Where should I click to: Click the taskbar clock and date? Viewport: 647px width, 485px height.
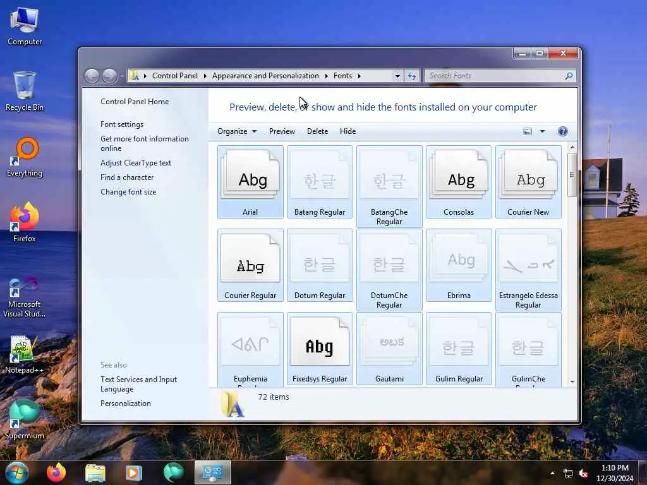(615, 473)
